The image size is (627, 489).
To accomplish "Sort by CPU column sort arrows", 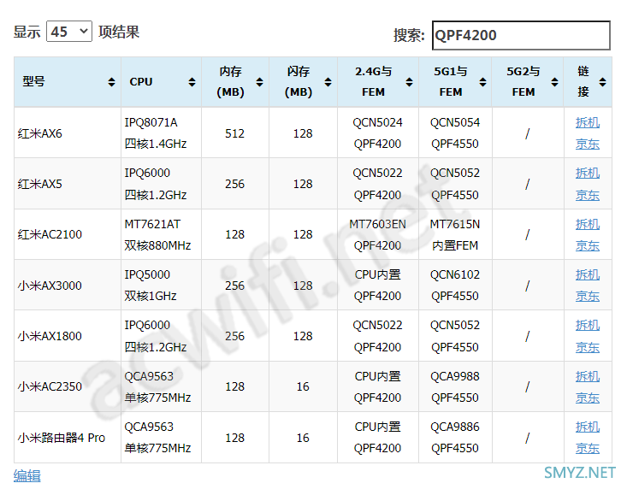I will [192, 82].
